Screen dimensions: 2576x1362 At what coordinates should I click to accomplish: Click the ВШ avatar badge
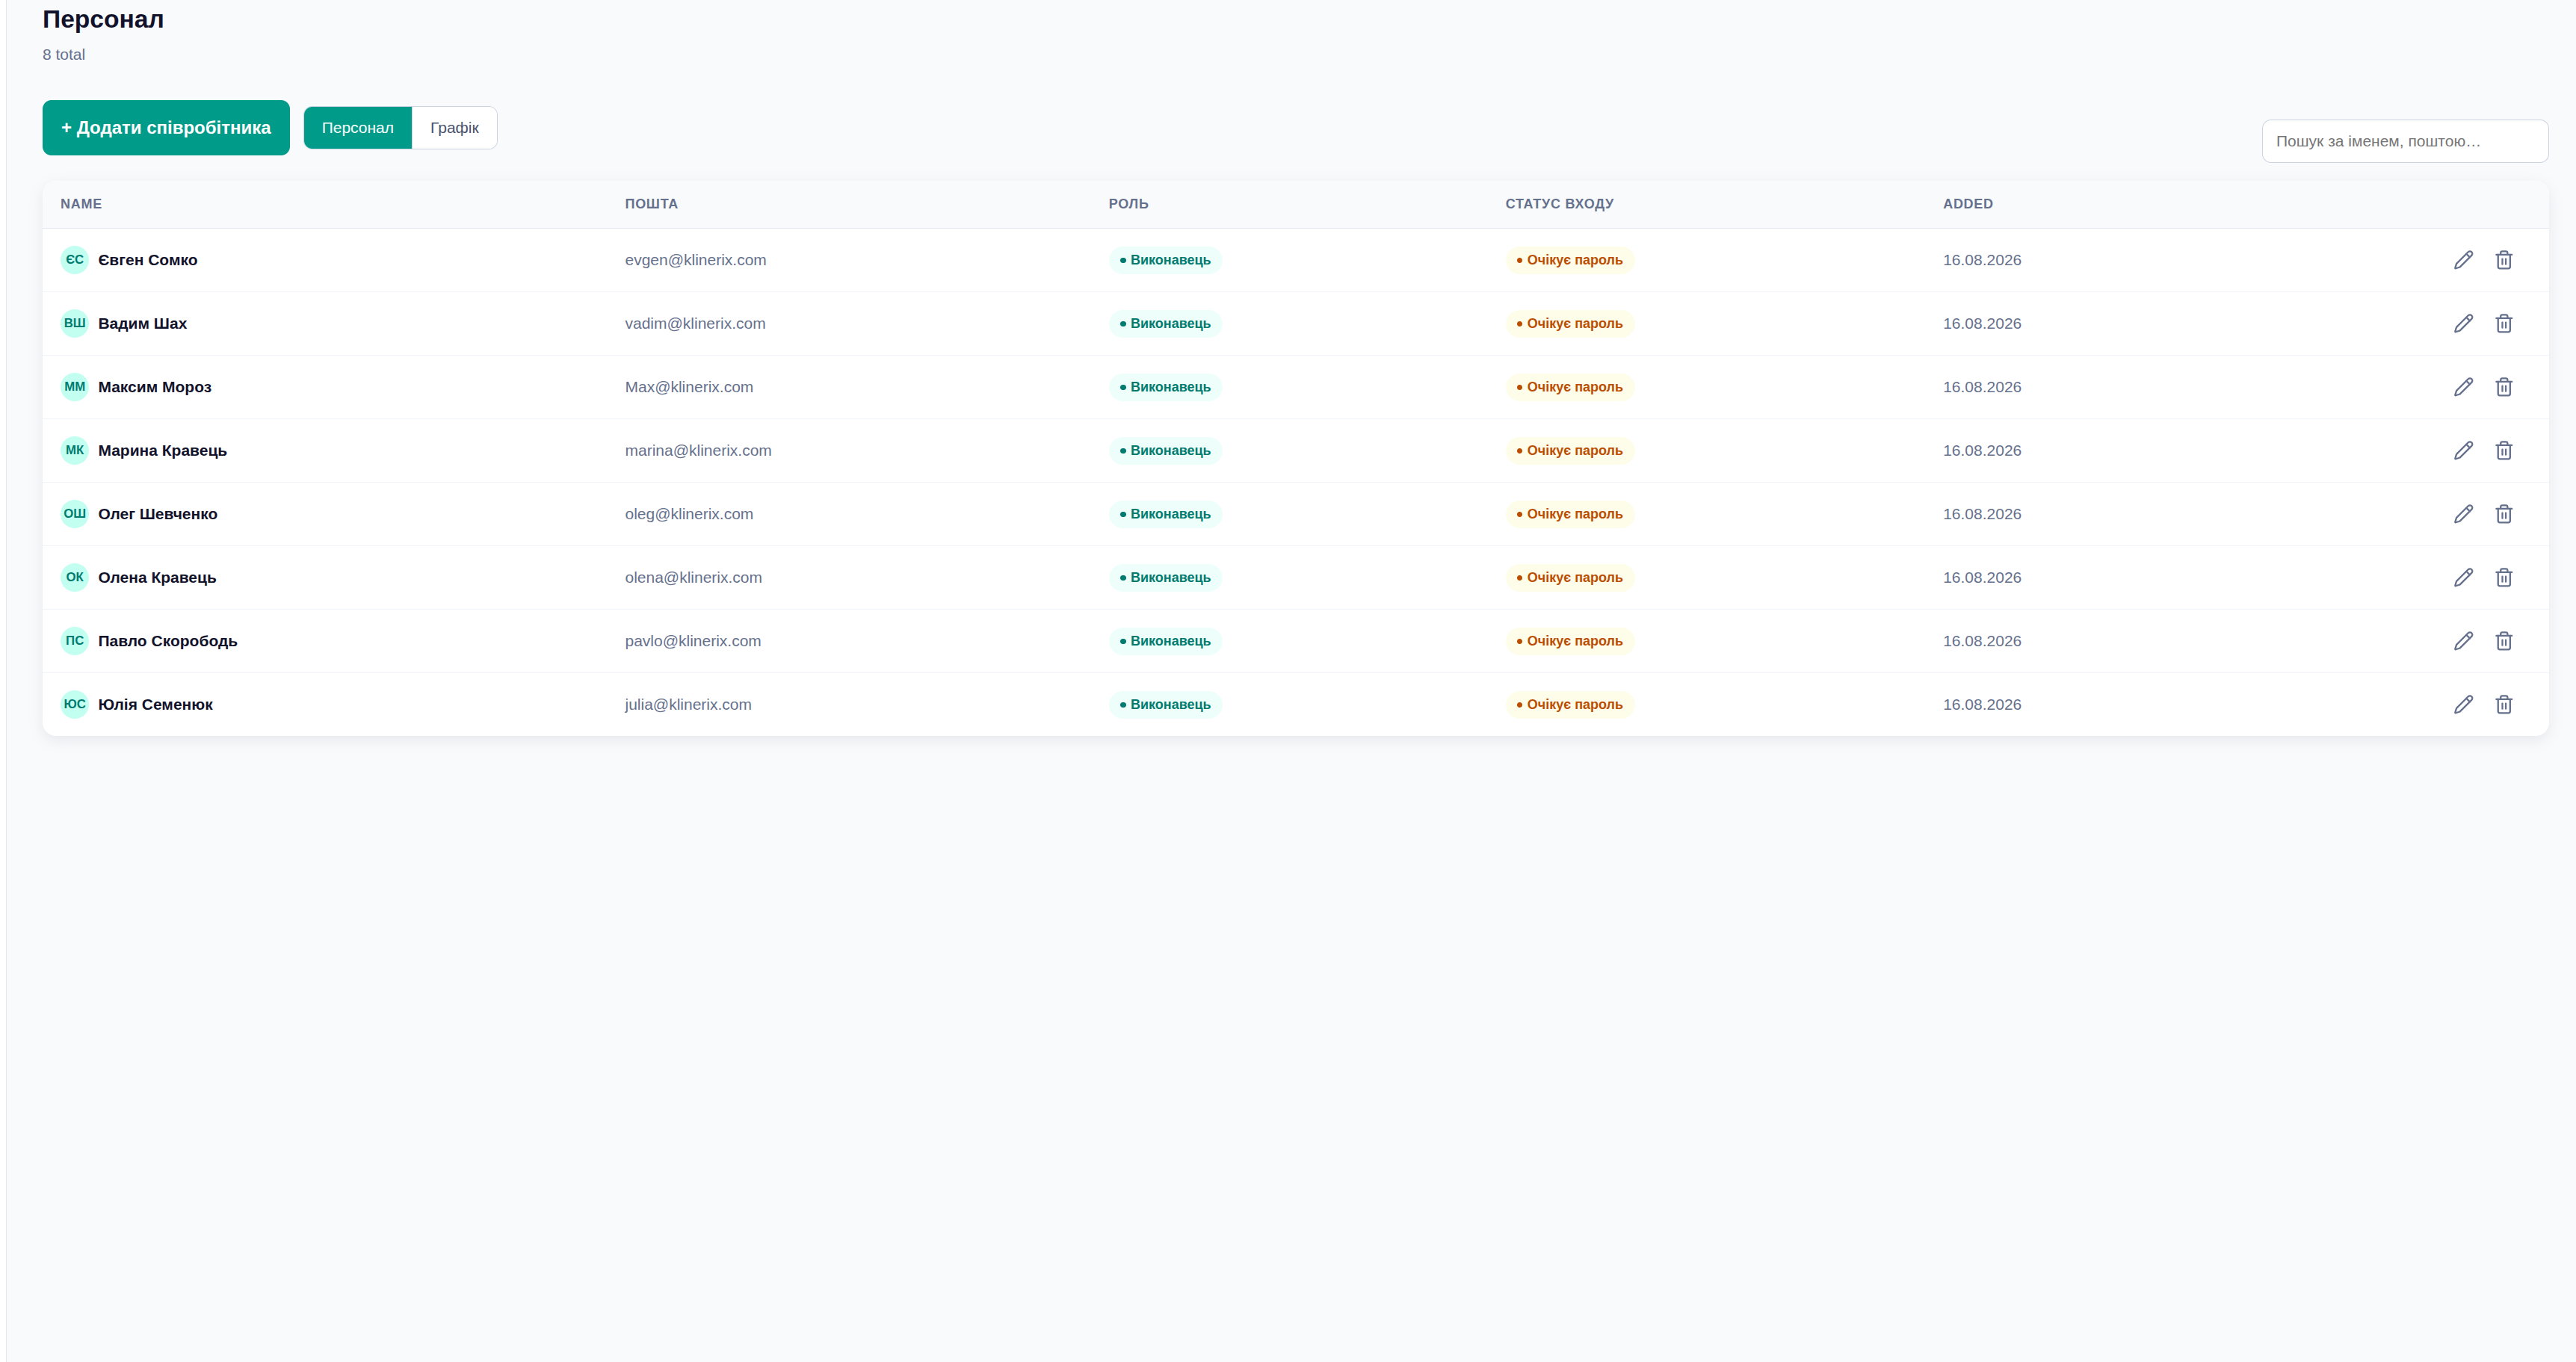point(75,323)
